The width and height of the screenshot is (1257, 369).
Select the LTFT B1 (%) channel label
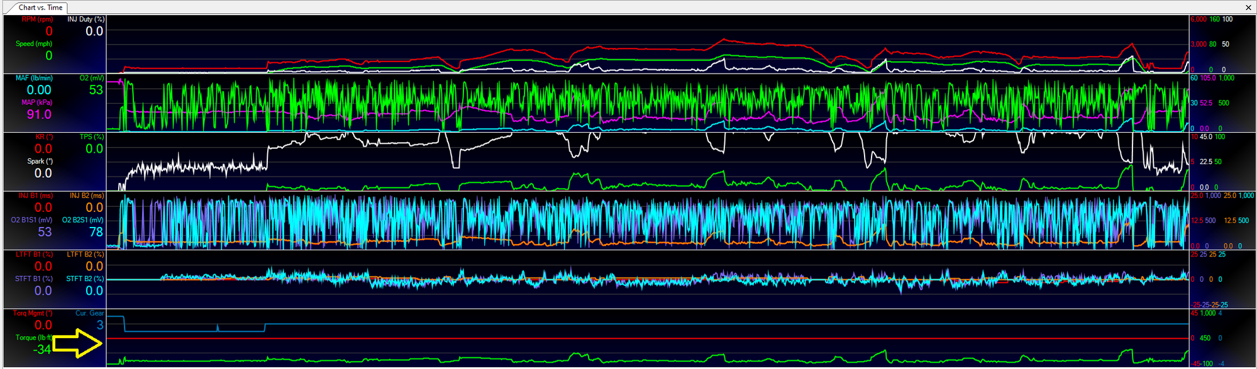(35, 254)
